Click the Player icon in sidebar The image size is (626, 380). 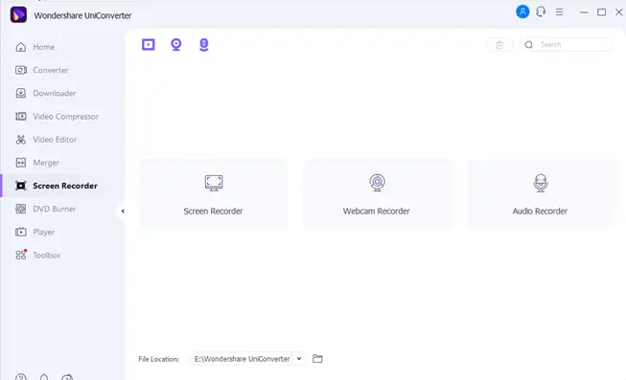pos(21,232)
